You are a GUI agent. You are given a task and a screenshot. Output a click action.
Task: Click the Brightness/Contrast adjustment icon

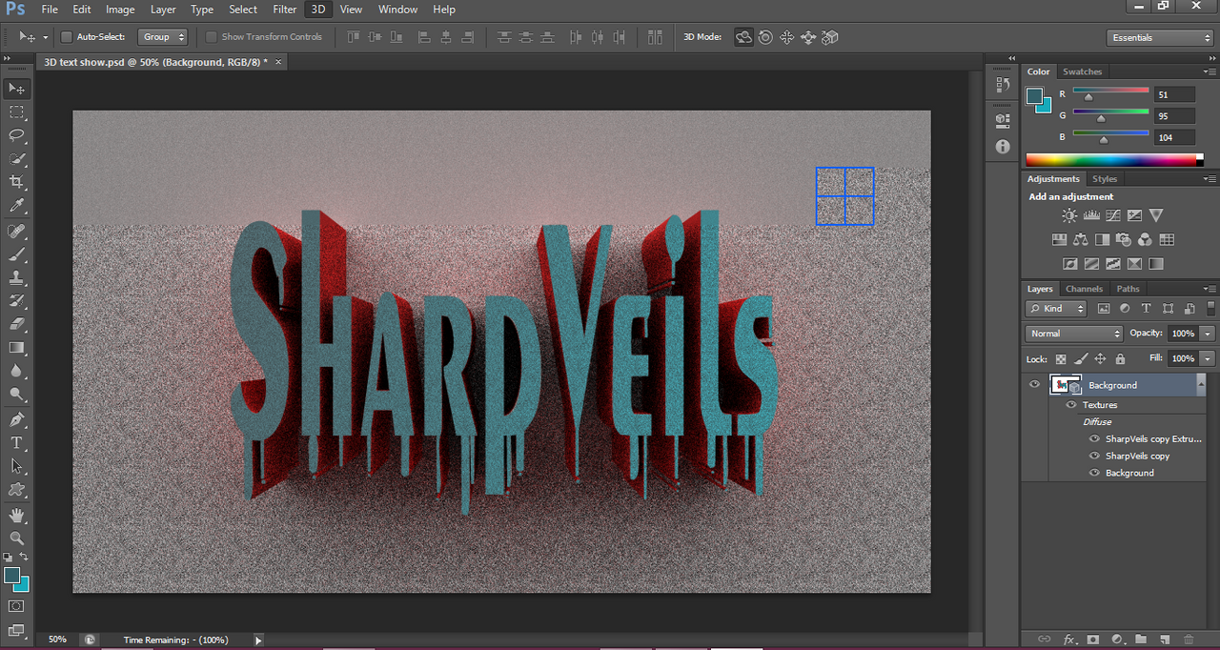(1070, 216)
